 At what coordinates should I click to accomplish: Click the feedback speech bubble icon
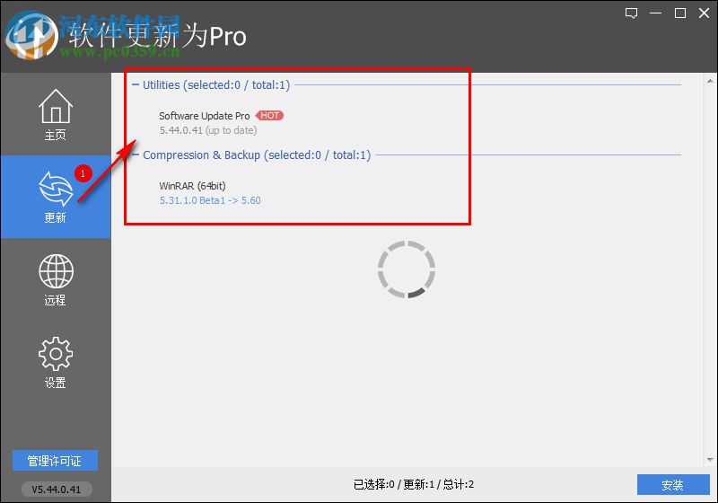pos(631,13)
